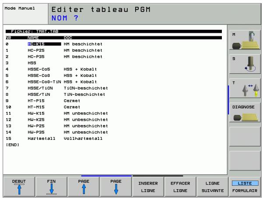Select the HSSE-Co8 name cell in row 5

[39, 76]
